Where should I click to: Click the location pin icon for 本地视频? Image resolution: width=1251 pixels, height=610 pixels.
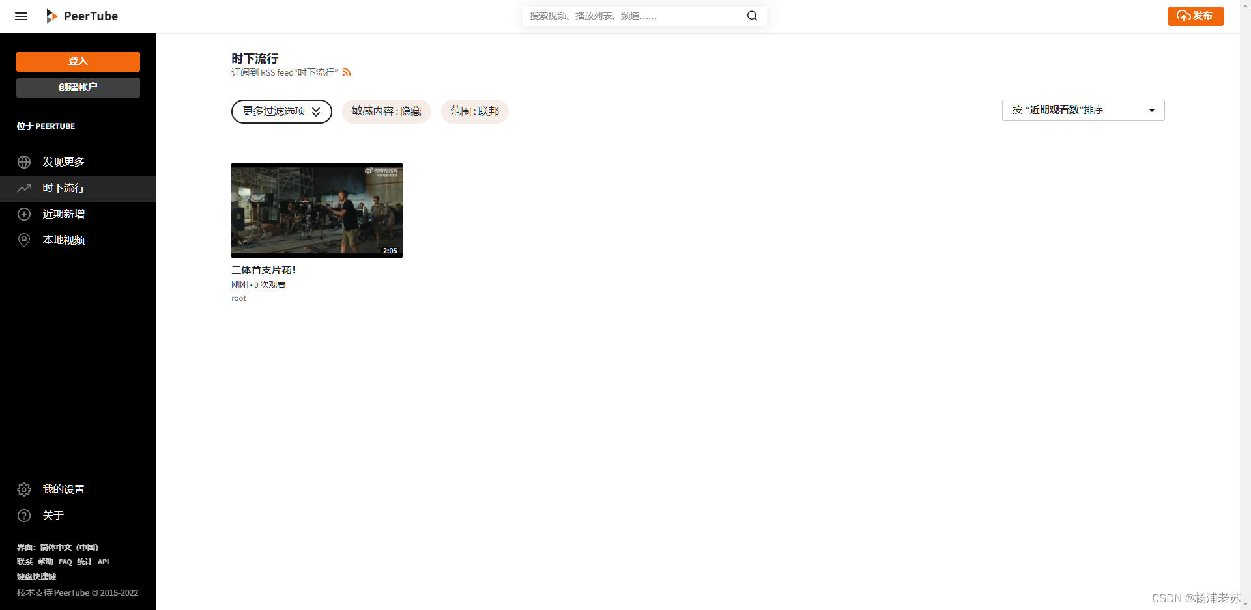(24, 240)
